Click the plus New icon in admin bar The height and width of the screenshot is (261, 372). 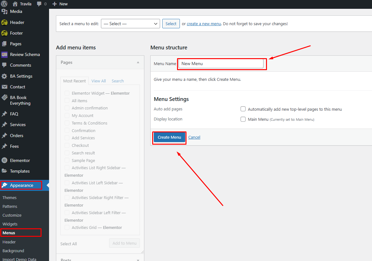point(54,4)
